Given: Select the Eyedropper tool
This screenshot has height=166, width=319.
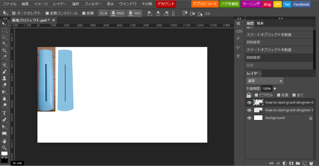Looking at the screenshot, I should click(4, 57).
